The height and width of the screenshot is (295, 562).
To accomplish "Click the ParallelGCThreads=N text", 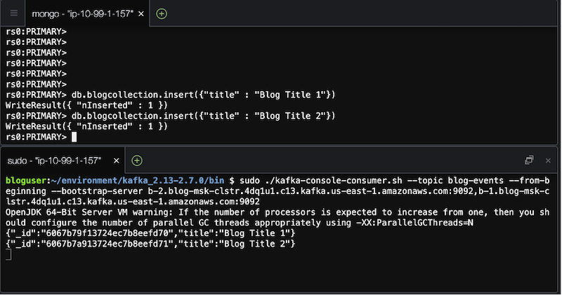I will 414,223.
